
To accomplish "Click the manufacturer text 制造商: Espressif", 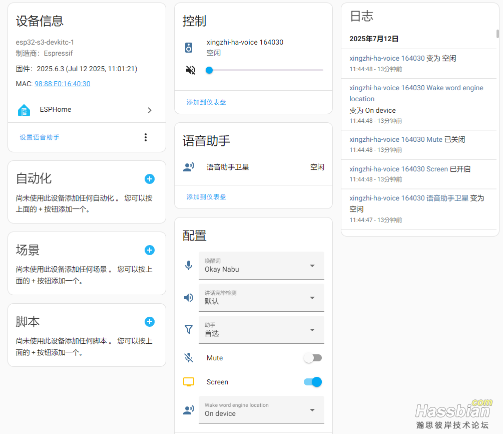I will [x=44, y=53].
